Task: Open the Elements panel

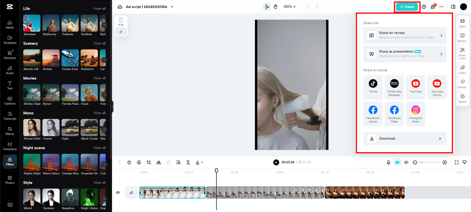Action: (10, 55)
